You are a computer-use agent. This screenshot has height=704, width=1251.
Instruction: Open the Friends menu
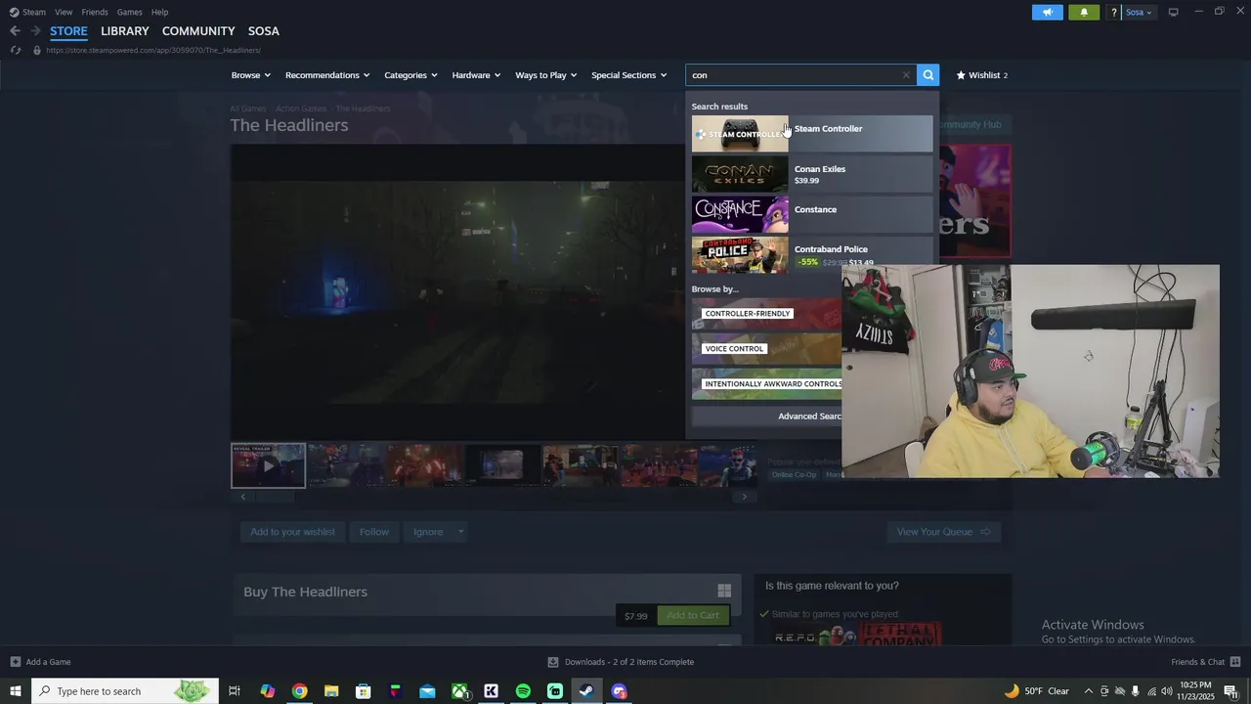tap(95, 12)
